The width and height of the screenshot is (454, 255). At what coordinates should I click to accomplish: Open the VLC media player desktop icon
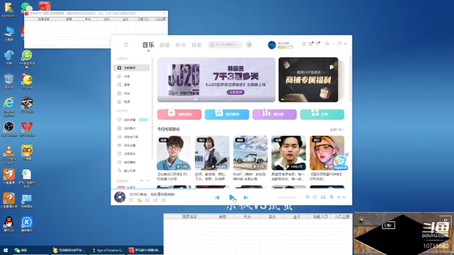tap(9, 154)
